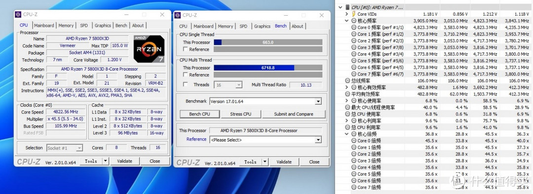Click the clock icon beside Core 4 频率
533x194 pixels.
353,54
